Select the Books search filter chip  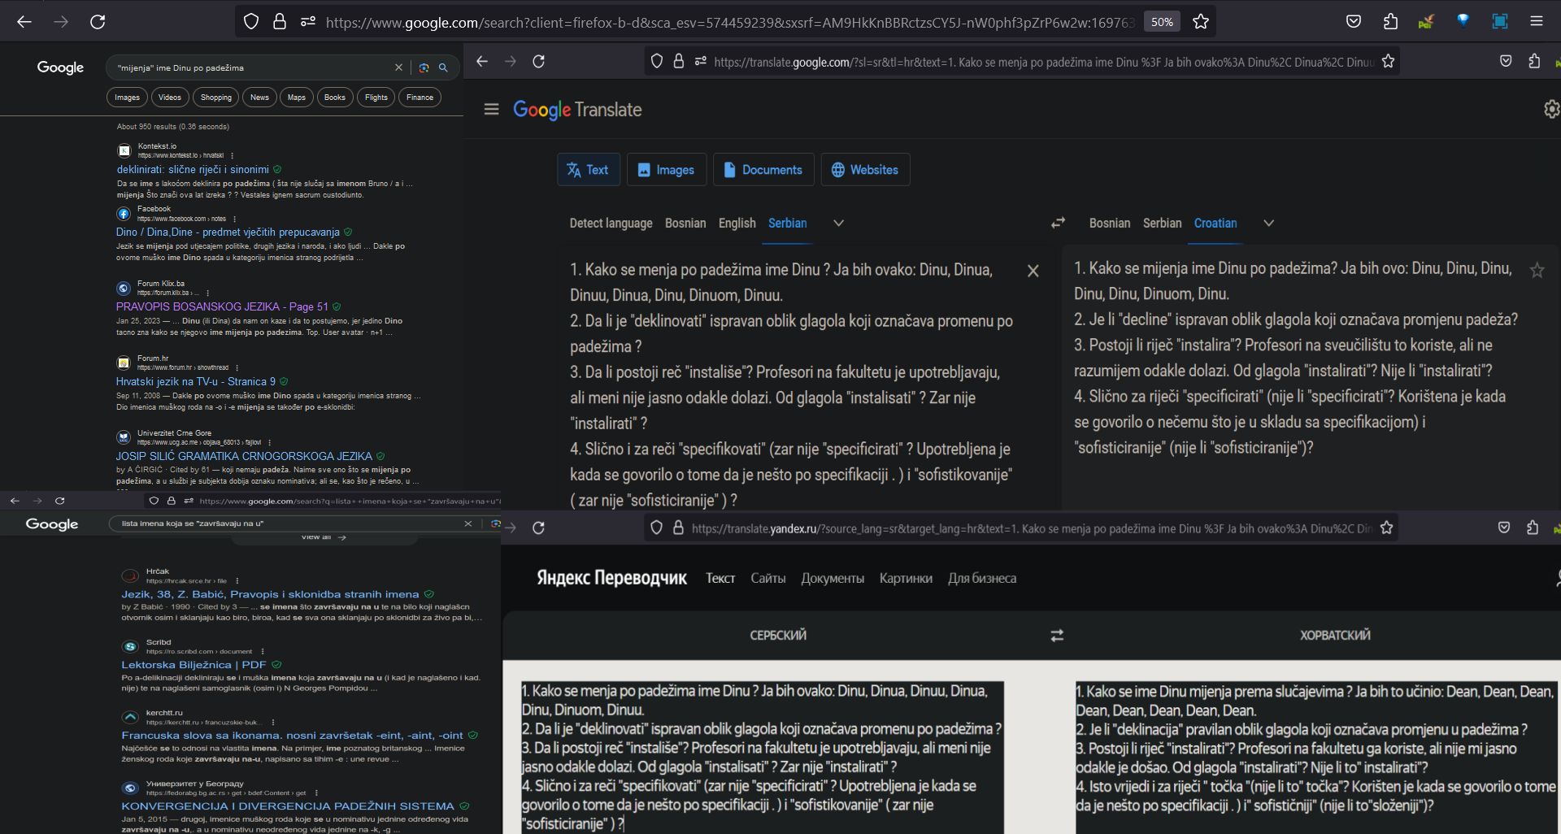point(335,98)
